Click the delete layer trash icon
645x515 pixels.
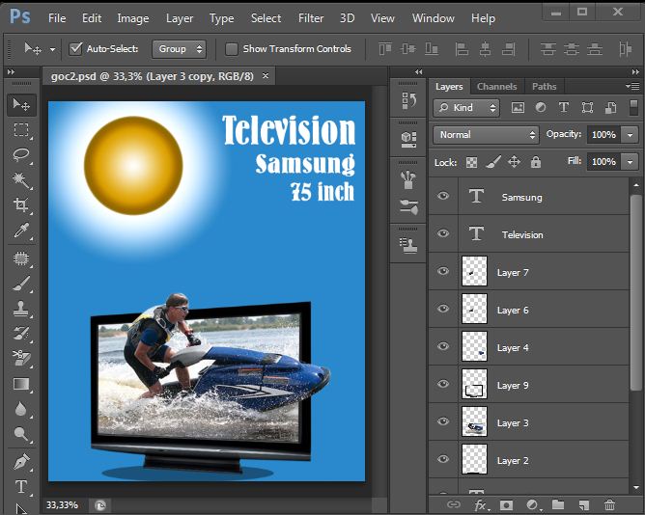click(609, 504)
